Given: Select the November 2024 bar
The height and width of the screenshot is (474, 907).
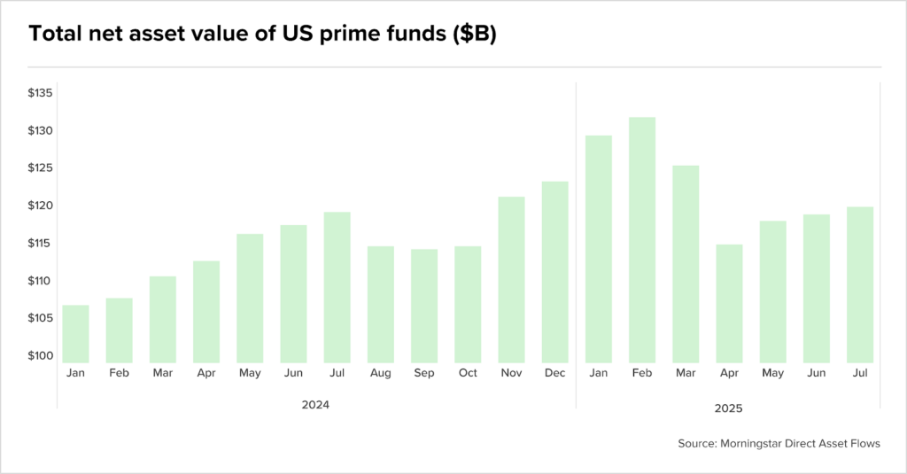Looking at the screenshot, I should click(x=511, y=280).
